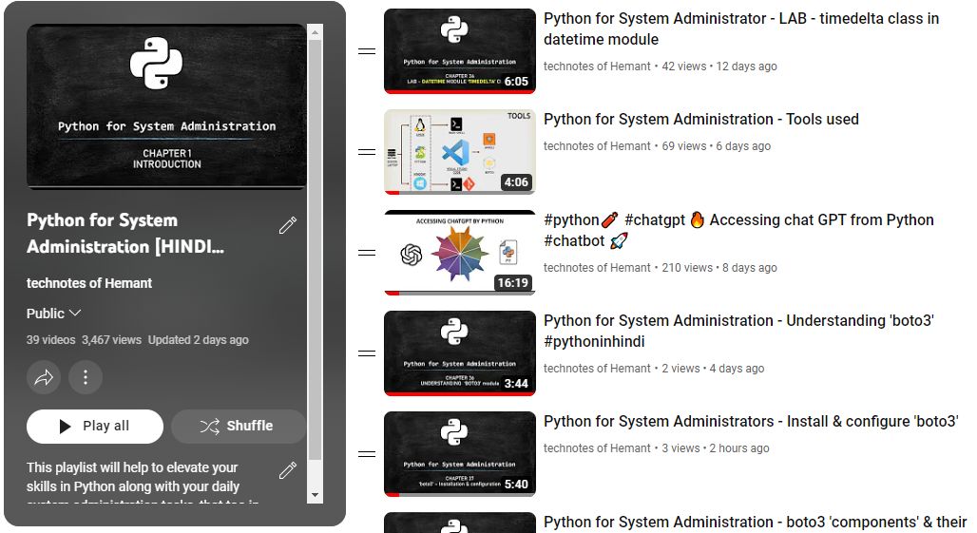
Task: Click '2 hours ago' upload time text
Action: click(x=739, y=448)
